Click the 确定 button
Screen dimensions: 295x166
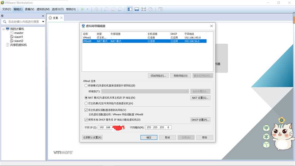coord(149,137)
